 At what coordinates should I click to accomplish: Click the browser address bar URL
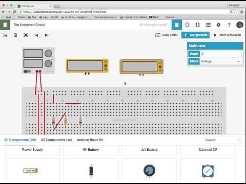click(65, 12)
